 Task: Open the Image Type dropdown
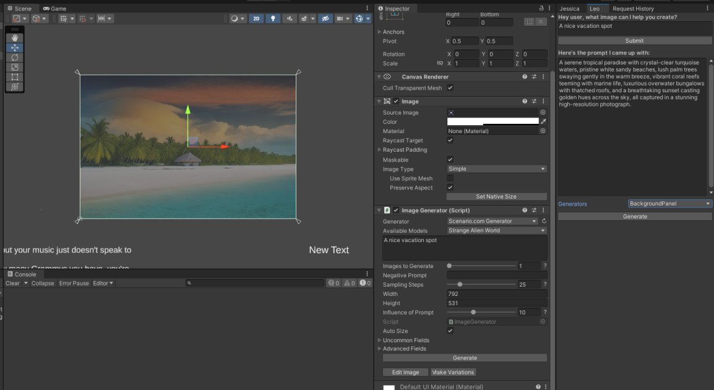click(496, 169)
